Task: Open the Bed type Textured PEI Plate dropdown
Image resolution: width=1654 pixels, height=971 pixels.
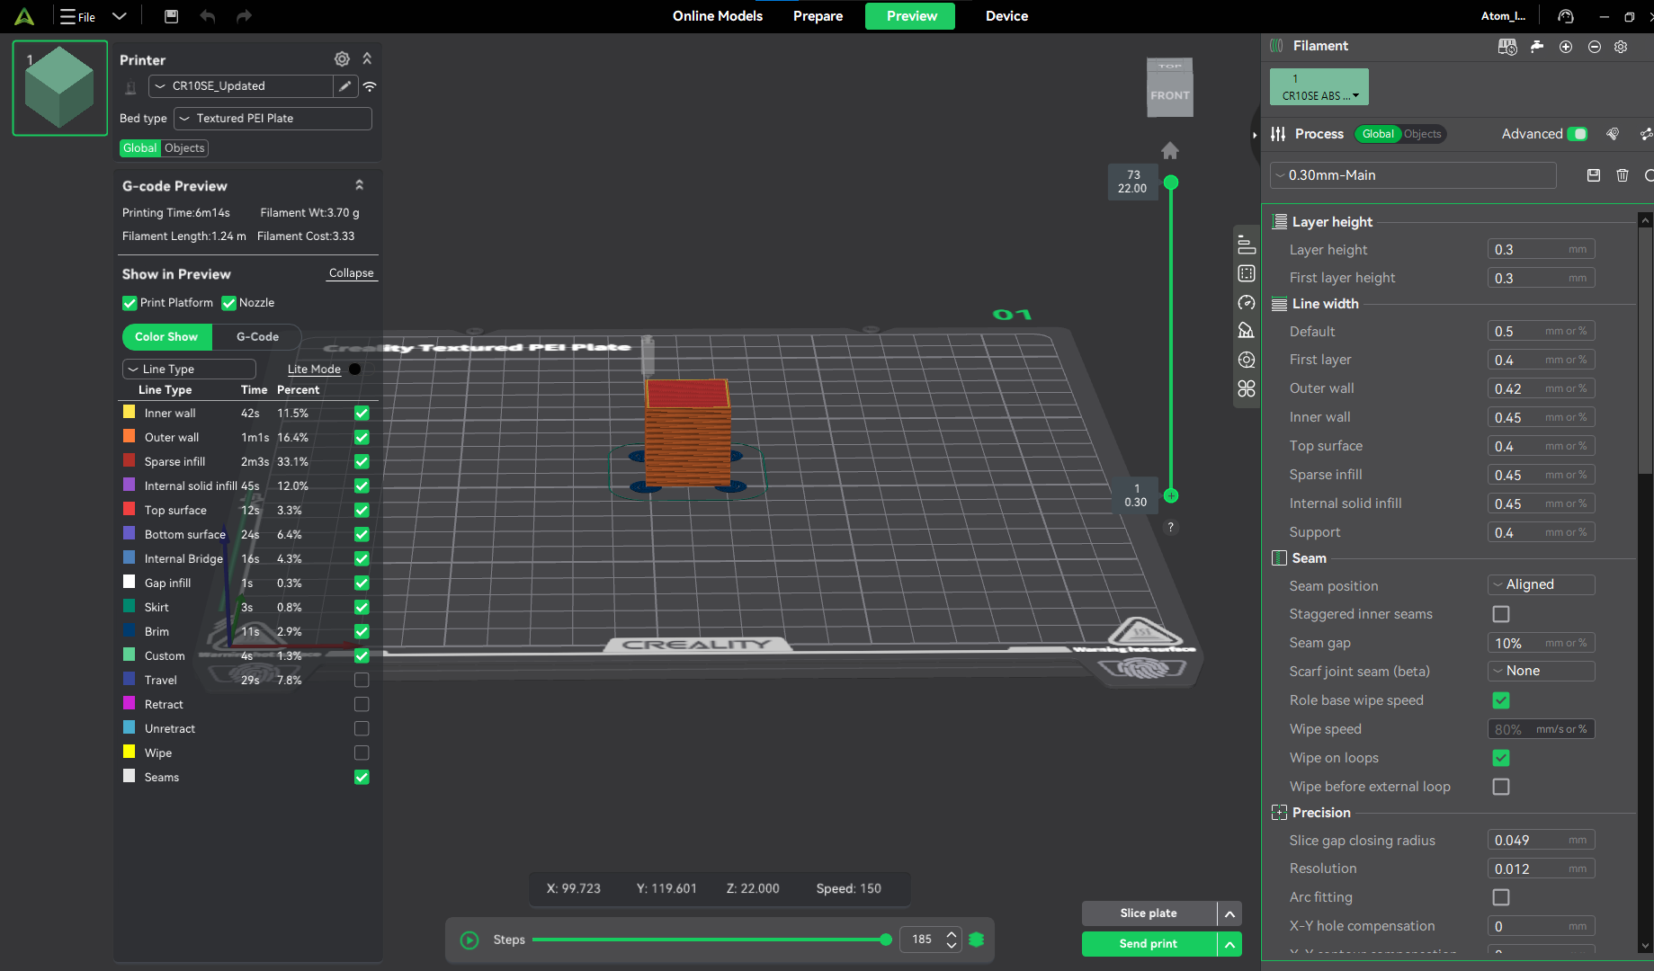Action: coord(273,119)
